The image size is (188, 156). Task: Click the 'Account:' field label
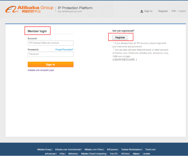tap(32, 38)
